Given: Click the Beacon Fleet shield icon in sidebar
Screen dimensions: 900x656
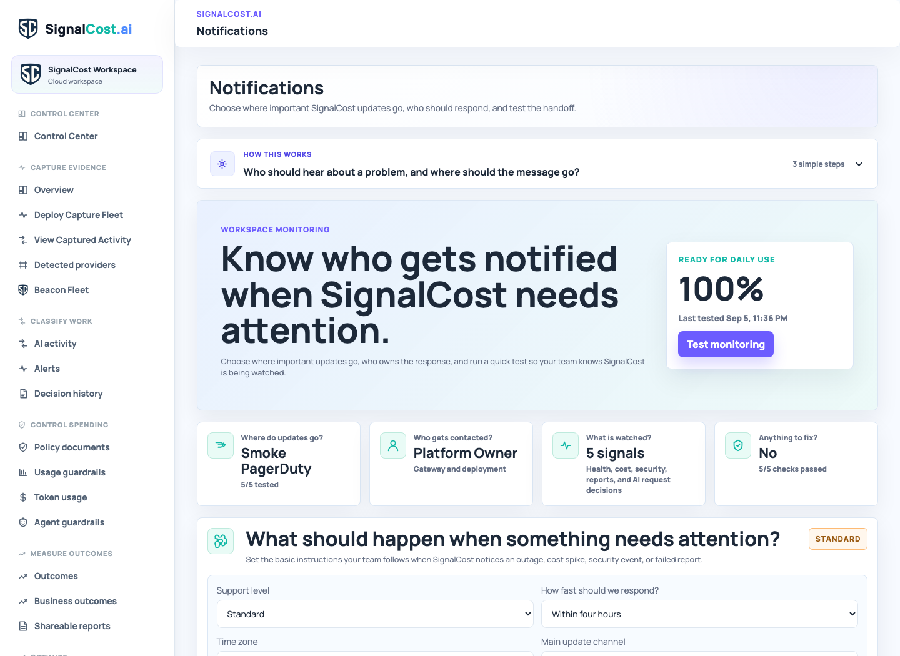Looking at the screenshot, I should (x=23, y=290).
